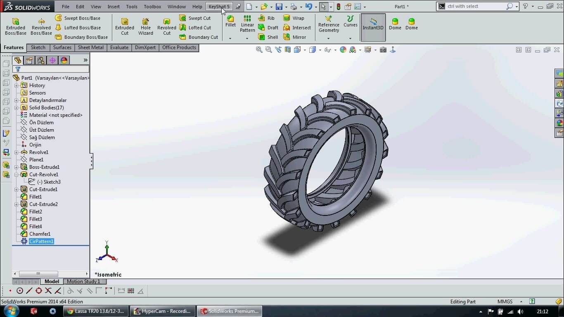Expand the Solid Bodies(17) folder
Viewport: 564px width, 317px height.
[17, 108]
